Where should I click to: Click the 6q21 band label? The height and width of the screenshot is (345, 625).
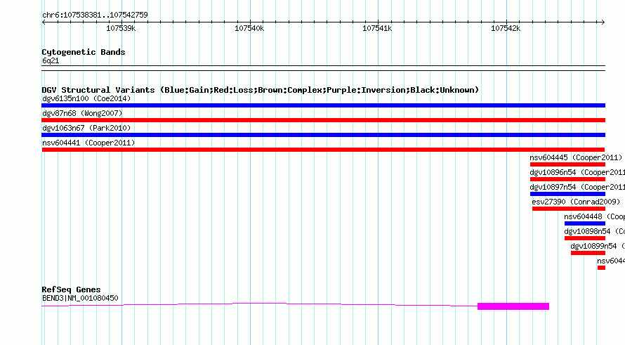pos(51,60)
